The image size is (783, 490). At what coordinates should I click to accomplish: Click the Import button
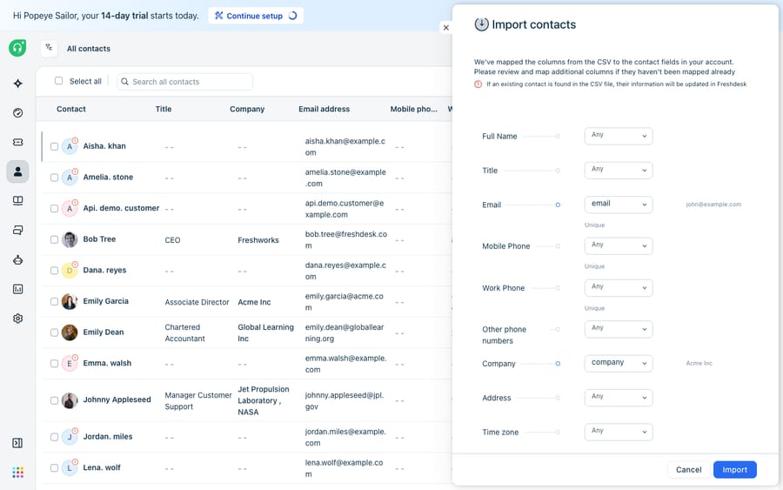coord(734,469)
